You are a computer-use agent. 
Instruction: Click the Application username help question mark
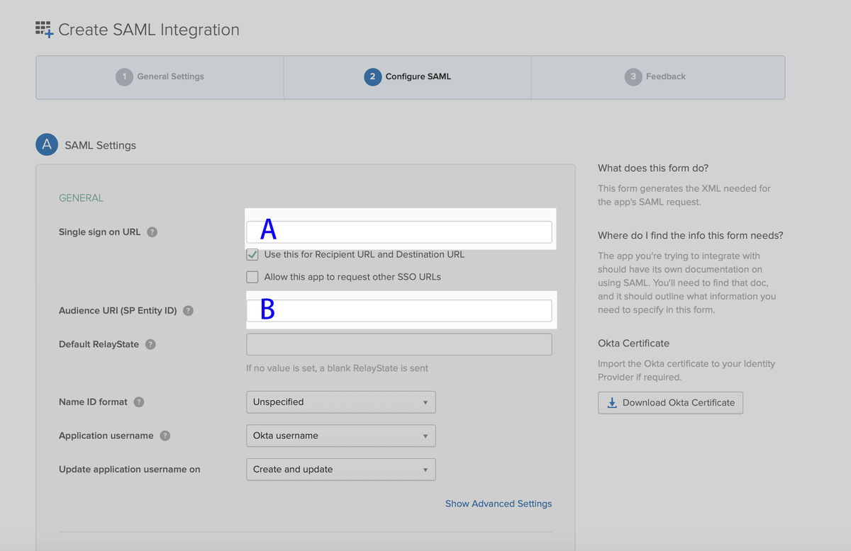165,436
